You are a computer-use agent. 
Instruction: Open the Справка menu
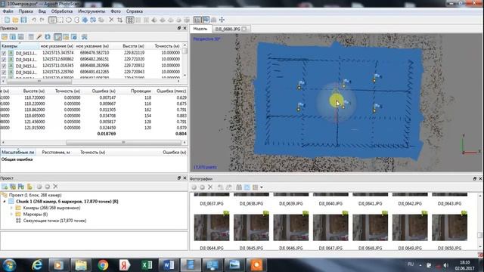coord(135,11)
